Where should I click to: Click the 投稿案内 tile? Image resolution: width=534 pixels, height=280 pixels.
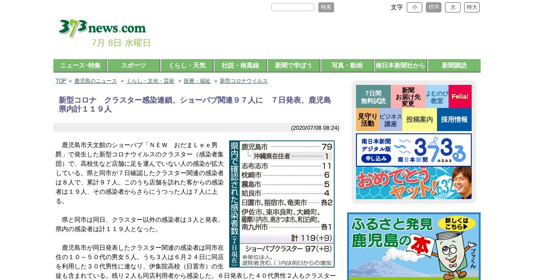tap(420, 120)
